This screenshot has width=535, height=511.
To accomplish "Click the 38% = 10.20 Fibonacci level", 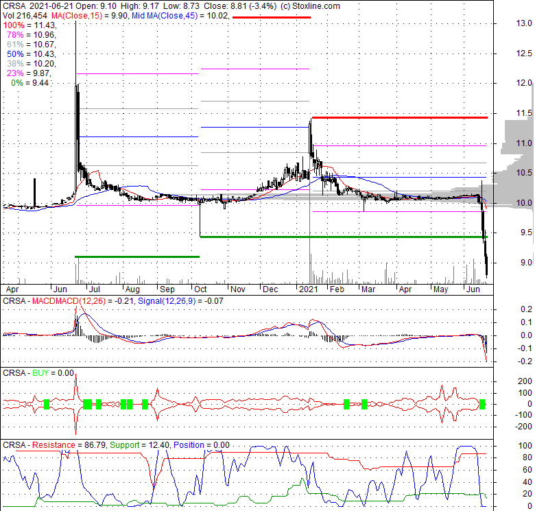I will 31,64.
